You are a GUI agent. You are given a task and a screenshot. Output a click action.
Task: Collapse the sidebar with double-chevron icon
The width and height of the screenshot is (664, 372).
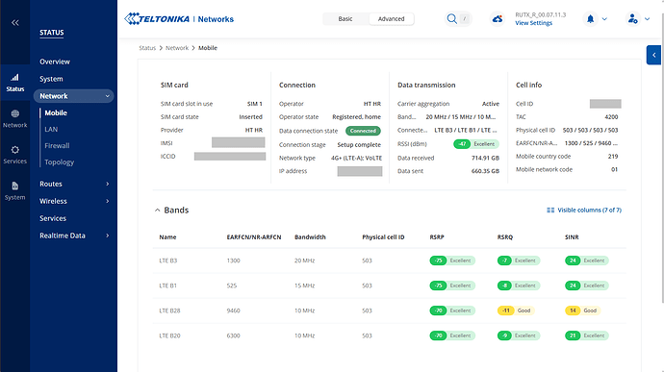tap(15, 23)
